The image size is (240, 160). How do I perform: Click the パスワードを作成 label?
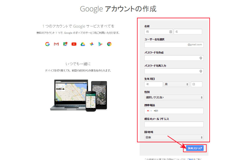[154, 53]
